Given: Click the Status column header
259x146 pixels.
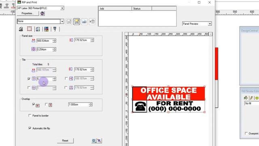Looking at the screenshot, I should click(x=142, y=9).
